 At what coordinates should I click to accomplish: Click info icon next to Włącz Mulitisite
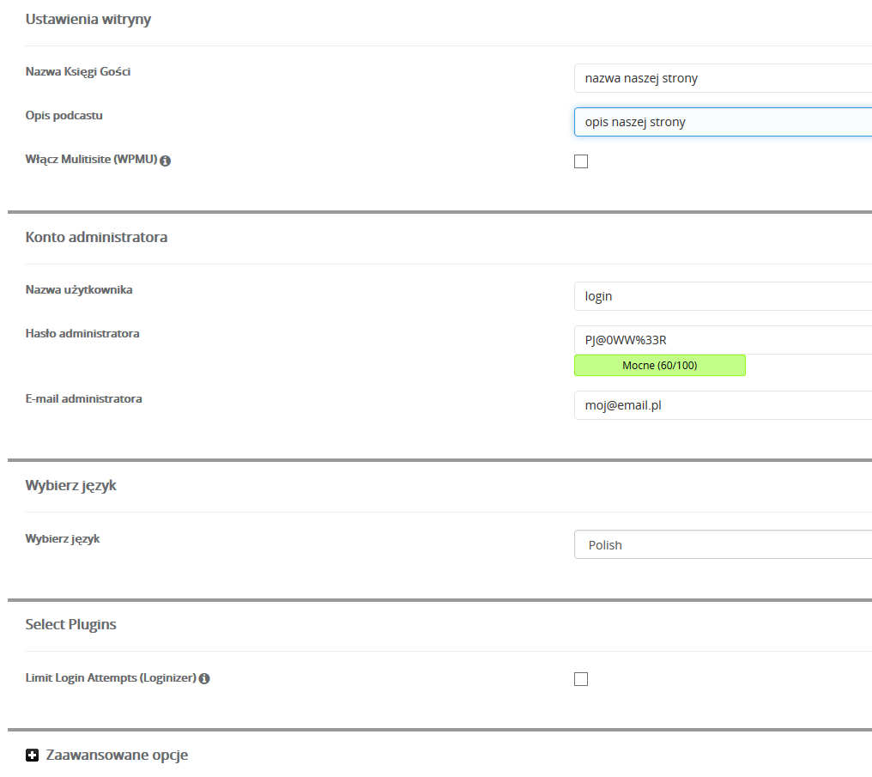pos(166,161)
